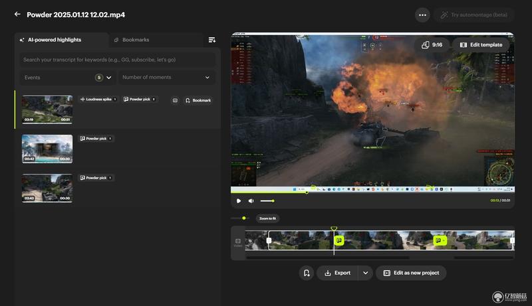The image size is (532, 306).
Task: Adjust the timeline zoom slider
Action: coord(240,218)
